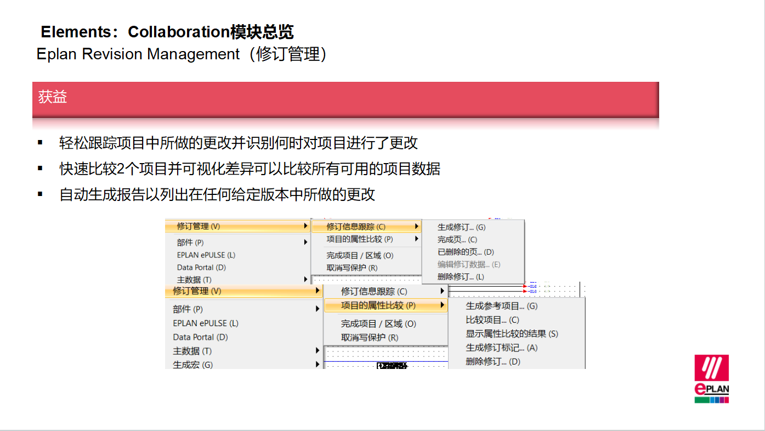Click 完成项目 / 区域 (O) in upper submenu

360,255
